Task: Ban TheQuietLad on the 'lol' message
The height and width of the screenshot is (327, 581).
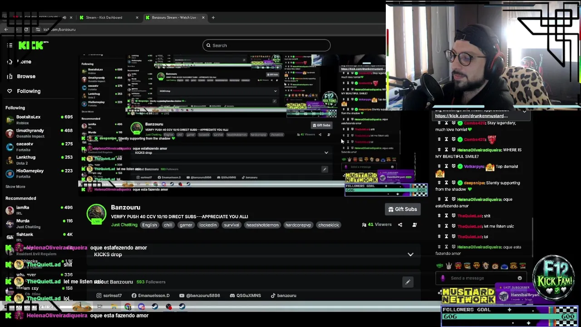Action: tap(453, 237)
